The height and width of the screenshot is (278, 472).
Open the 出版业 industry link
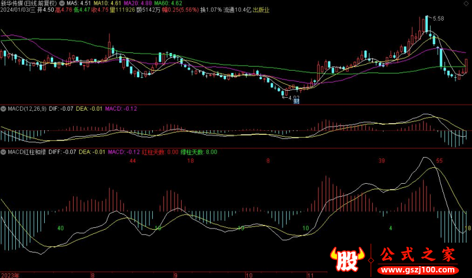tap(261, 10)
